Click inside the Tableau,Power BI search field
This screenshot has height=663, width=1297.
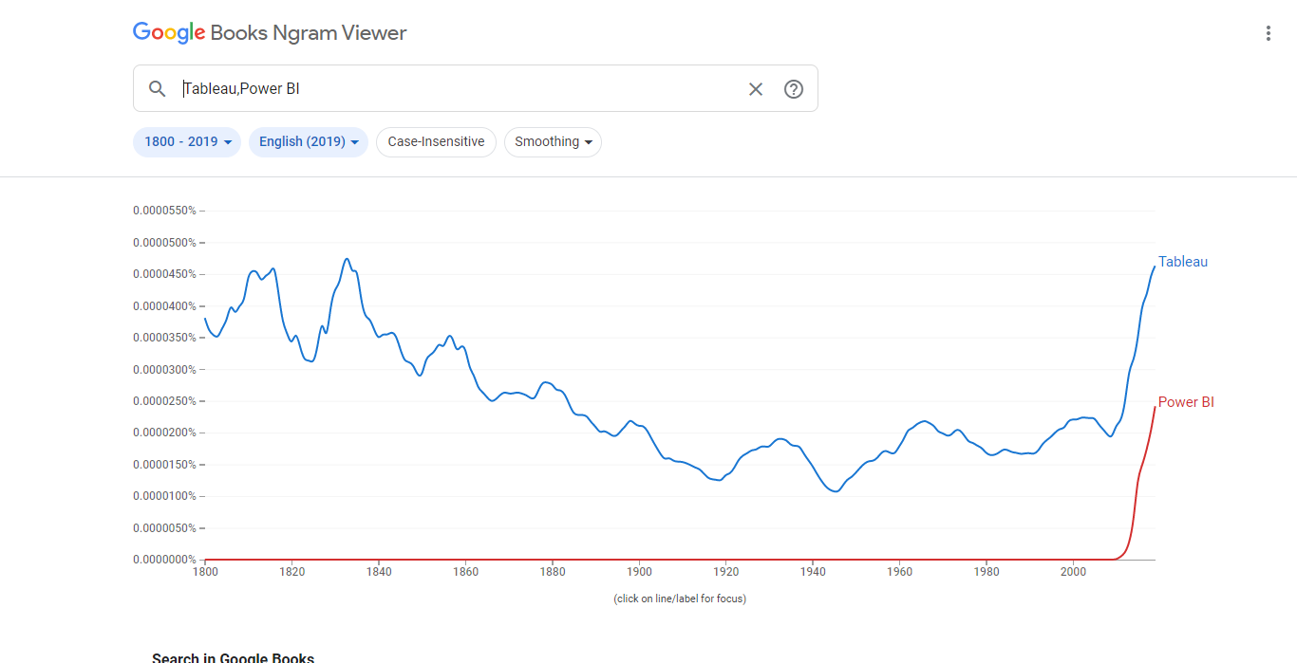point(456,89)
